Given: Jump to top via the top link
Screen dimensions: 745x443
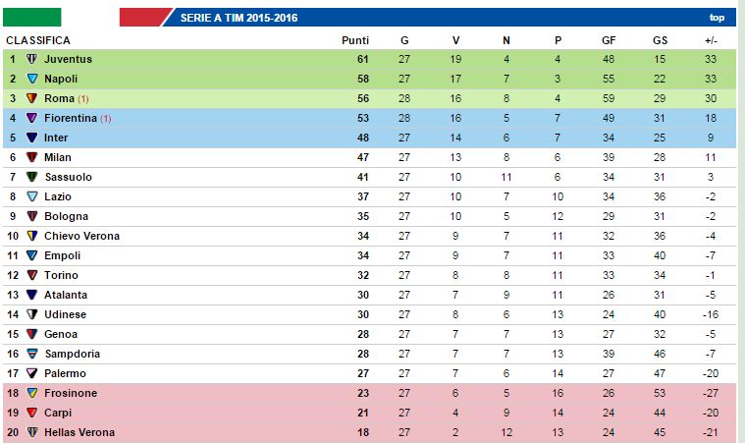Looking at the screenshot, I should 717,18.
